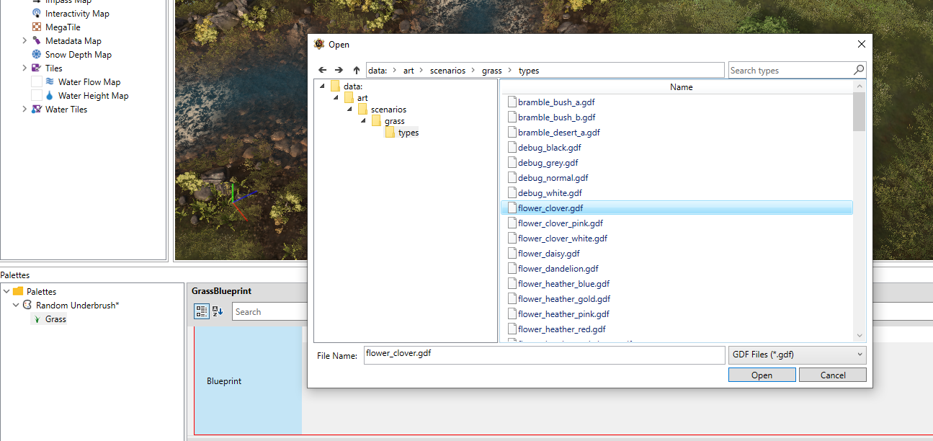Select flower_daisy.gdf file
Screen dimensions: 933x441
548,254
